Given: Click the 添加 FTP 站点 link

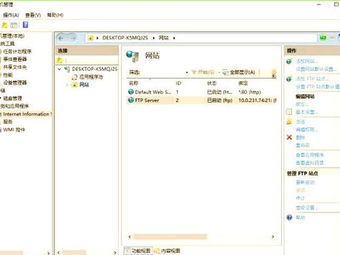Looking at the screenshot, I should (x=312, y=79).
